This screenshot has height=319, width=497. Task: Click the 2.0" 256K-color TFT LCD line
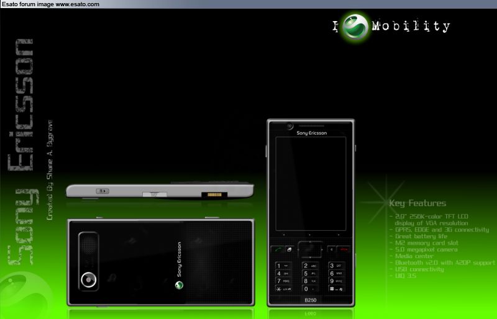coord(432,217)
